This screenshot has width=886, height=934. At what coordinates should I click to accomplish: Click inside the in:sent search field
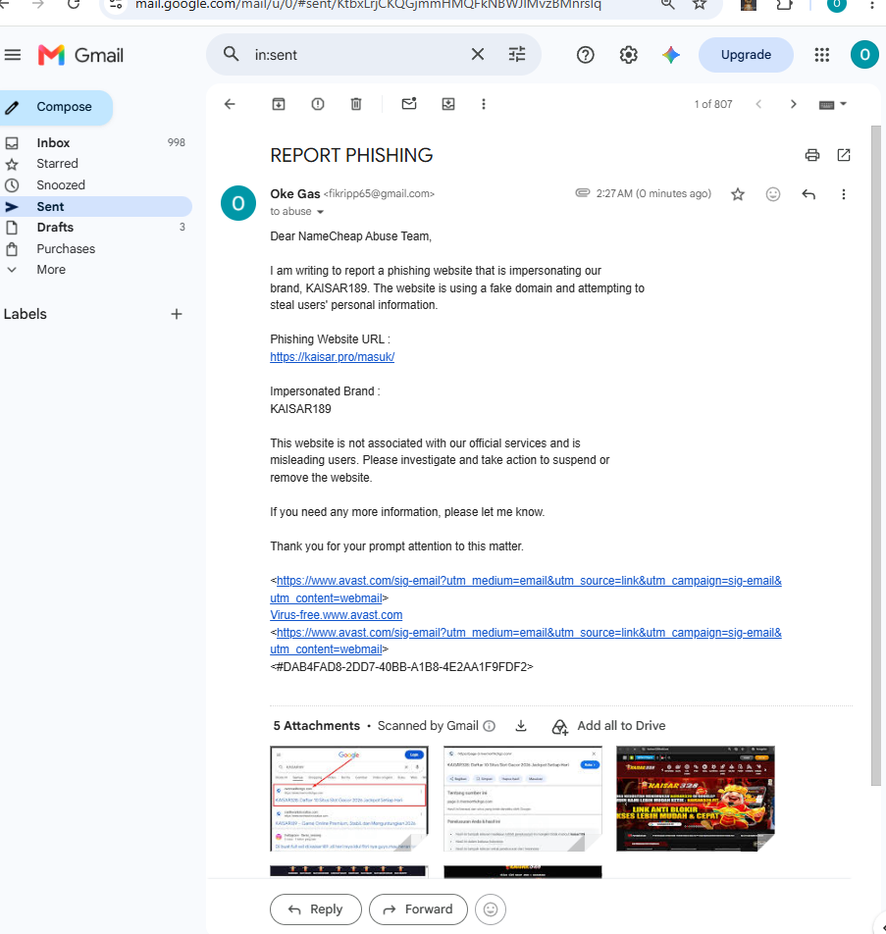tap(357, 55)
